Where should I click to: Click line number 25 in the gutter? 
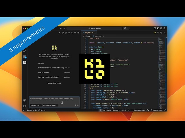pyautogui.click(x=85, y=91)
